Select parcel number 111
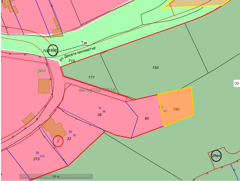The height and width of the screenshot is (181, 240). pos(91,77)
